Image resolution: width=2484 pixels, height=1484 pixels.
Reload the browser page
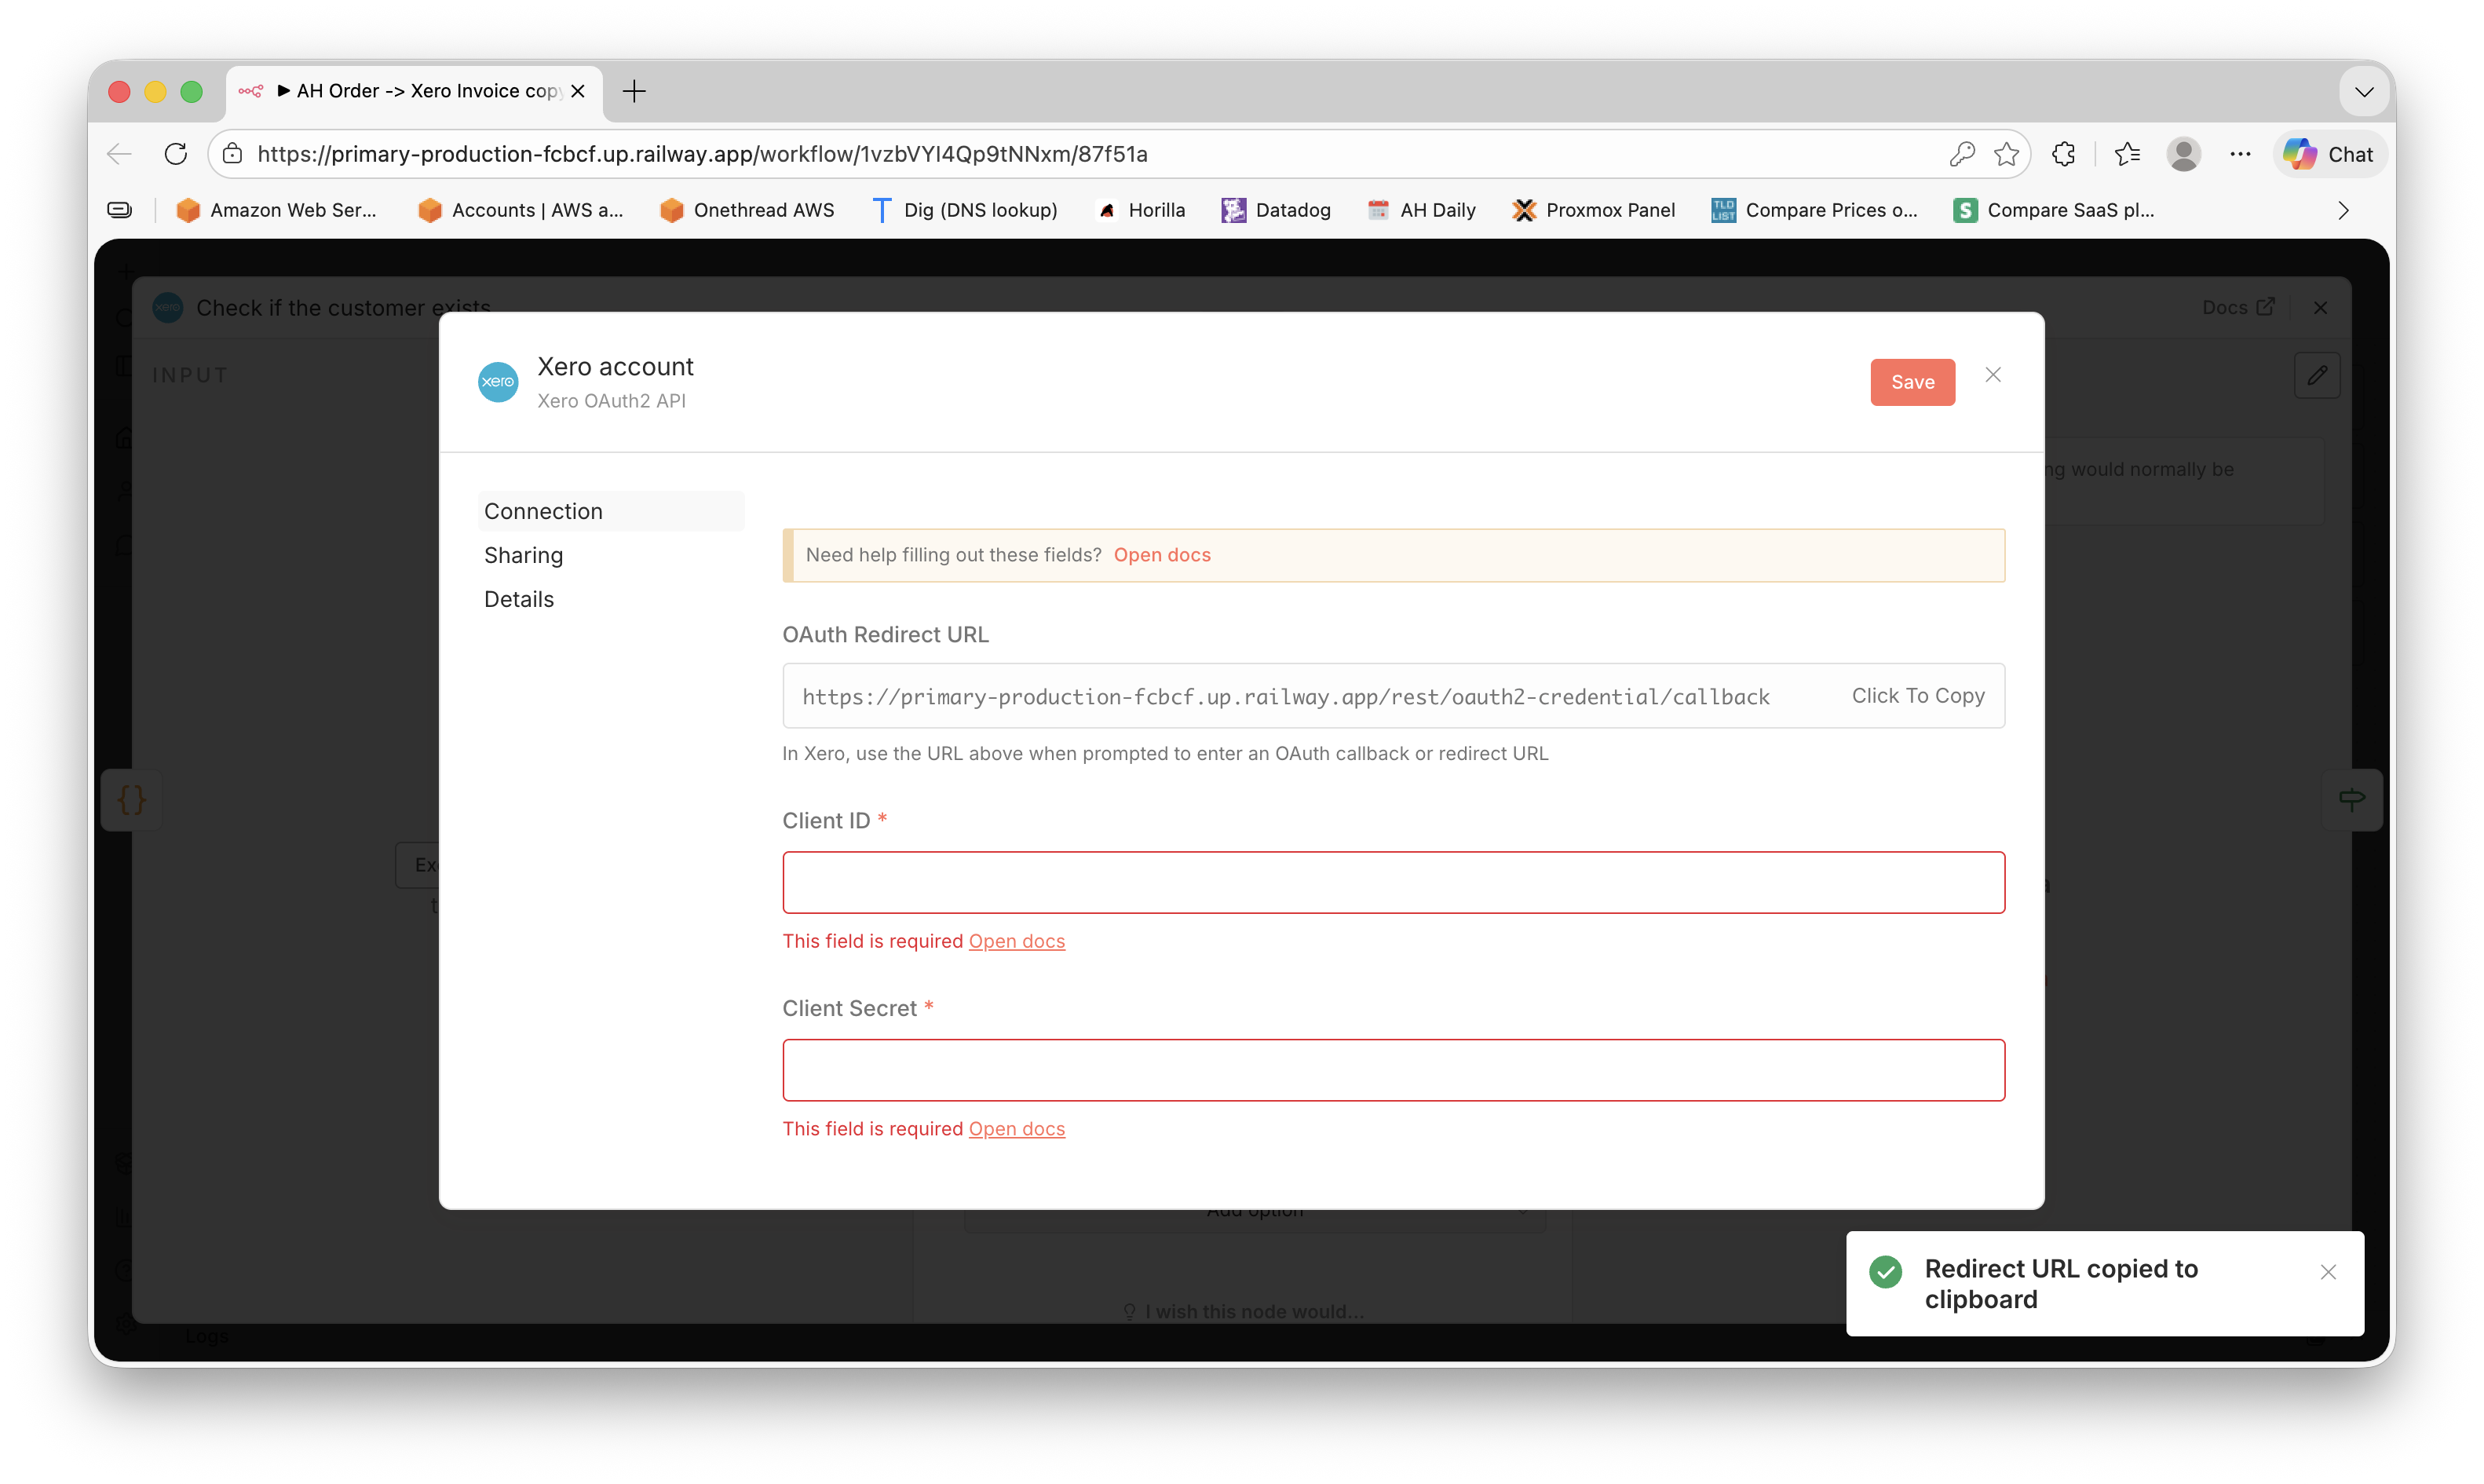(x=176, y=154)
